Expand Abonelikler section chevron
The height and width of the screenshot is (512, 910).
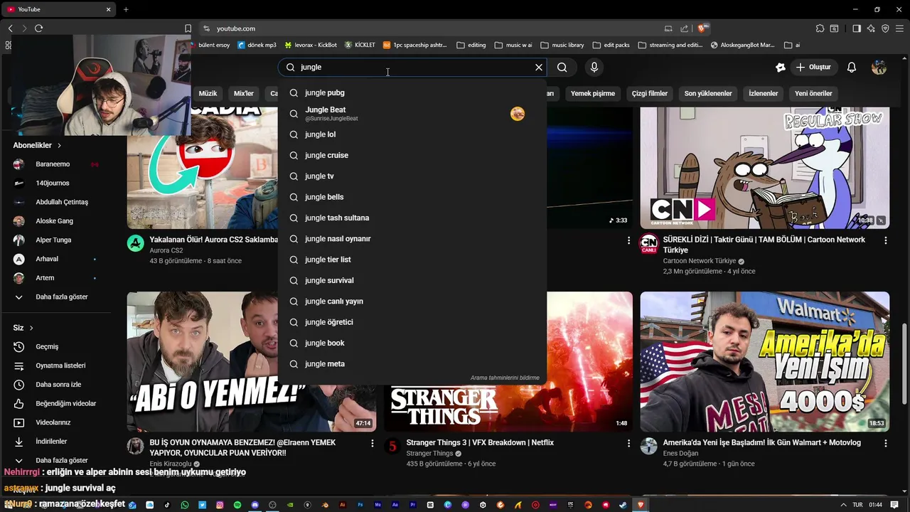click(x=59, y=145)
